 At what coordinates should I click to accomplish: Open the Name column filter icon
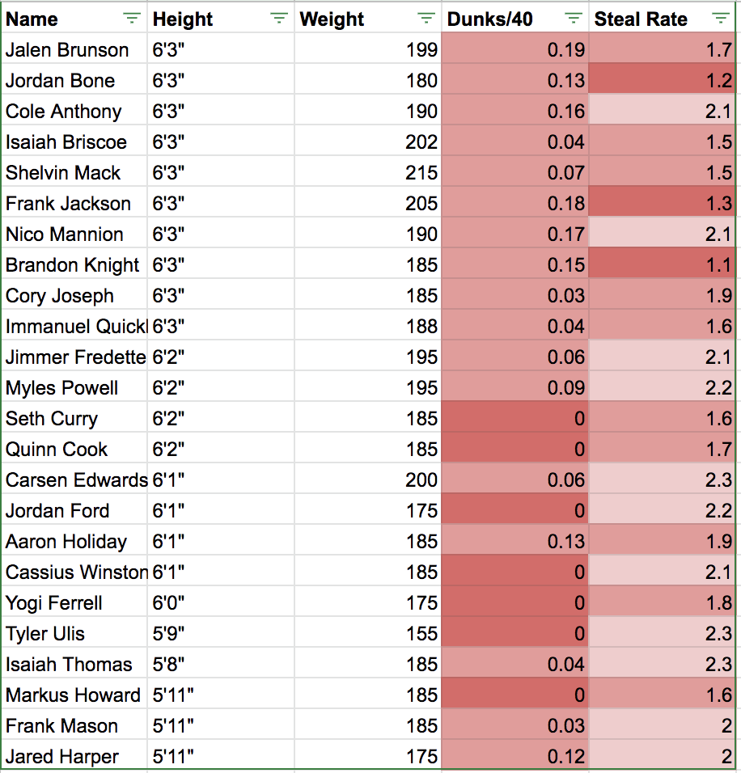click(x=131, y=19)
